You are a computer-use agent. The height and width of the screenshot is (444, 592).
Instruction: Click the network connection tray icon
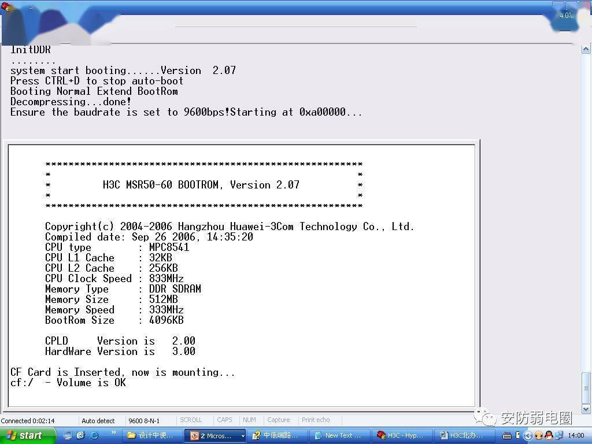point(558,435)
